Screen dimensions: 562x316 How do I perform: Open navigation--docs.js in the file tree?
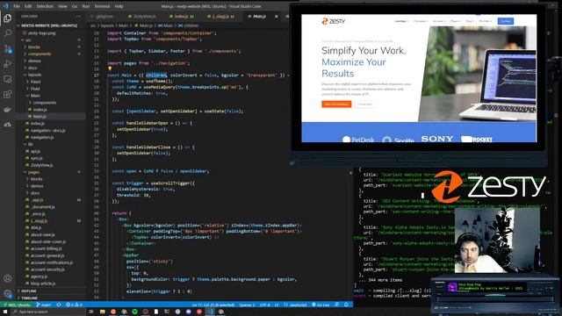pyautogui.click(x=46, y=131)
